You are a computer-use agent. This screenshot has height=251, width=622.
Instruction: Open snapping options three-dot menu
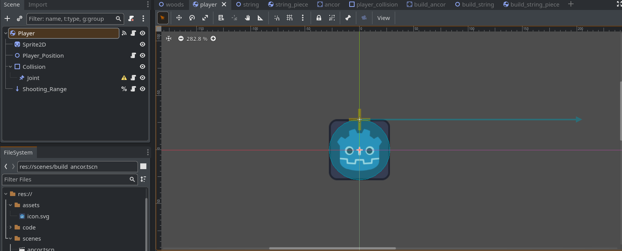pos(303,18)
